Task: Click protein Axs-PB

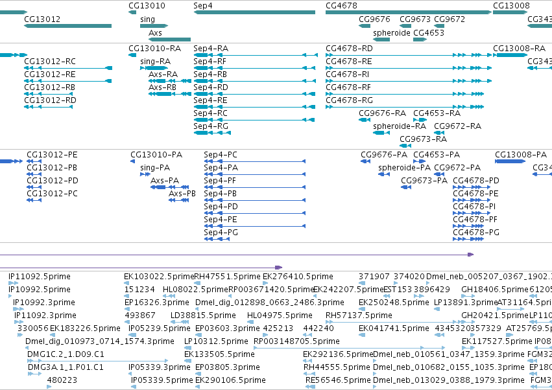Action: [x=182, y=194]
